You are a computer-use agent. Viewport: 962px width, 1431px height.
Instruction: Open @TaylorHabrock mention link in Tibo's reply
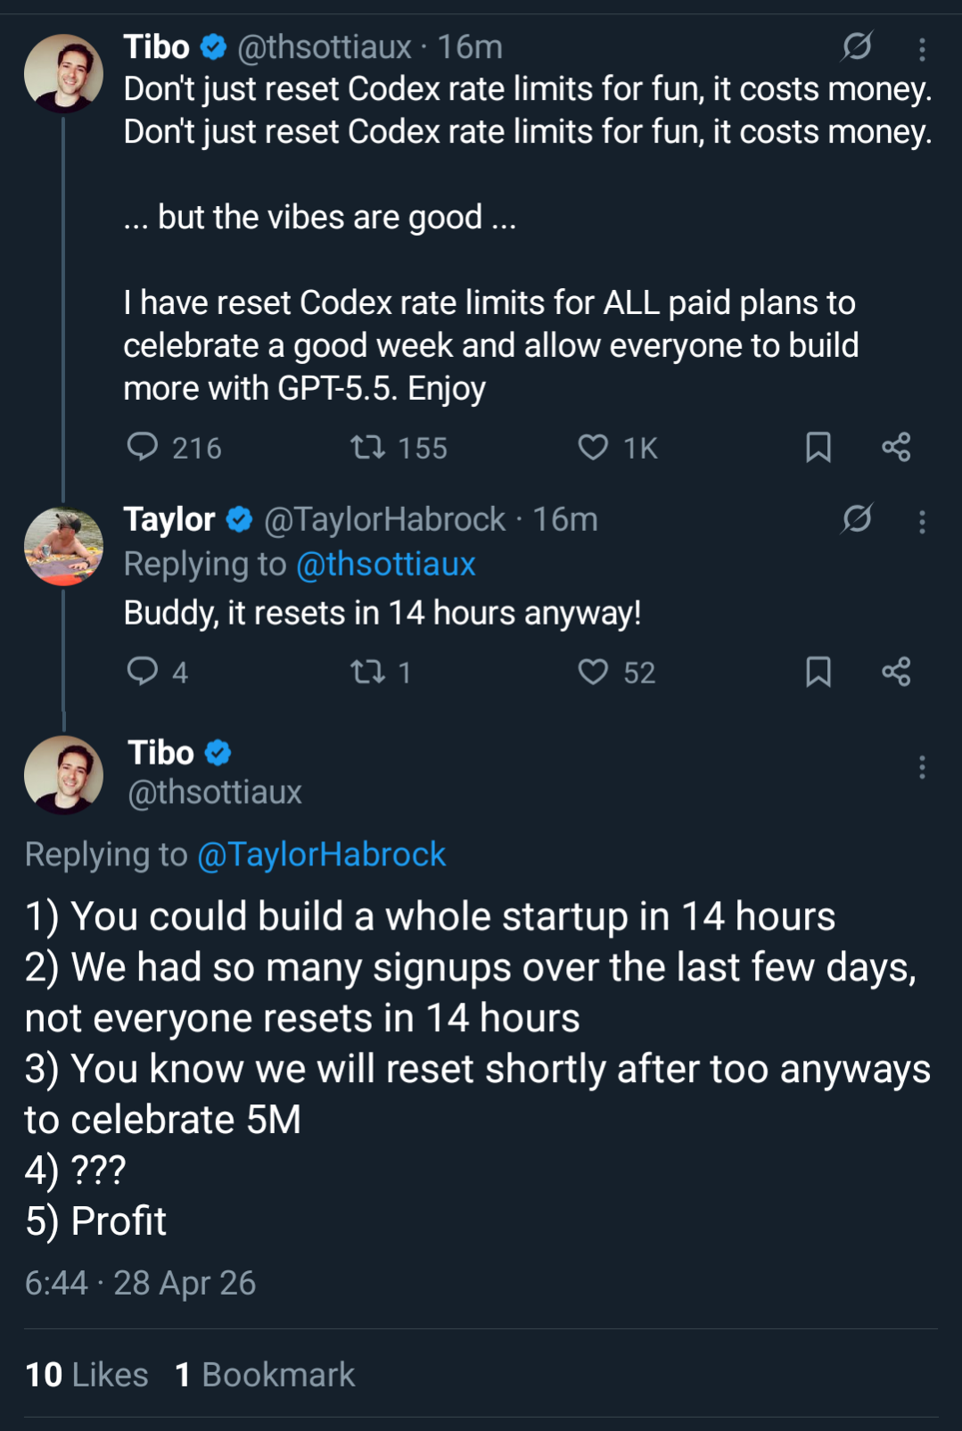pyautogui.click(x=321, y=854)
